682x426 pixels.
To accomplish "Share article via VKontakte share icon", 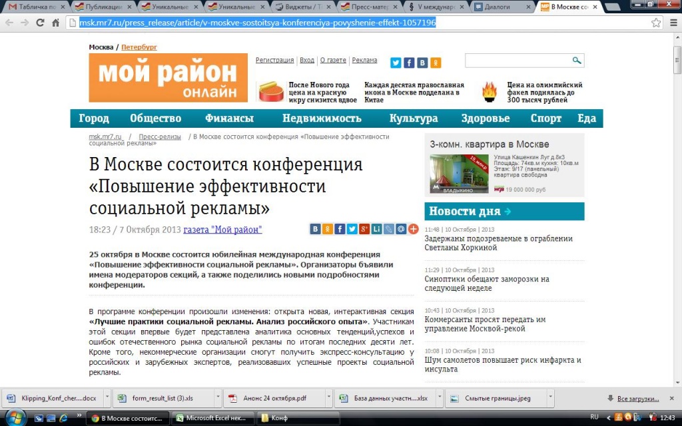I will [x=315, y=229].
